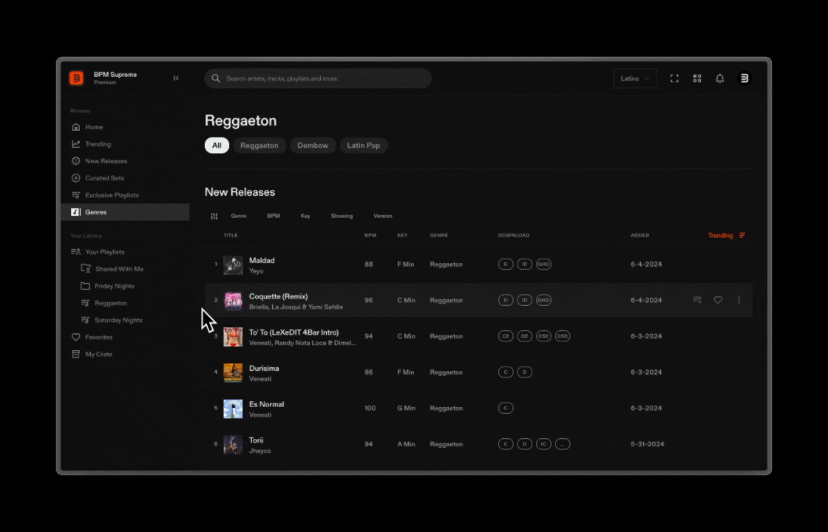Click the Exclusive Playlists icon
The height and width of the screenshot is (532, 828).
76,195
